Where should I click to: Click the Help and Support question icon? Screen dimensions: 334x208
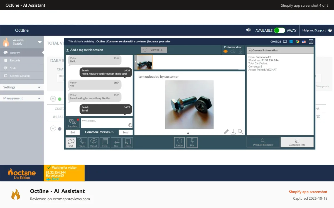pos(330,31)
